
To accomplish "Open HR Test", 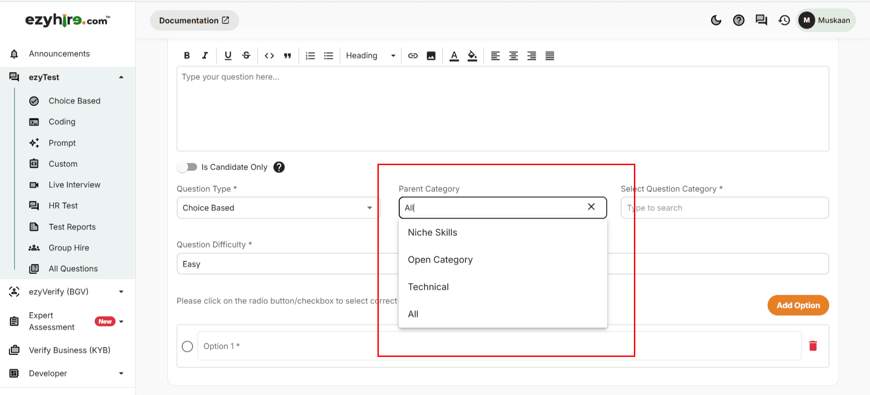I will coord(63,205).
